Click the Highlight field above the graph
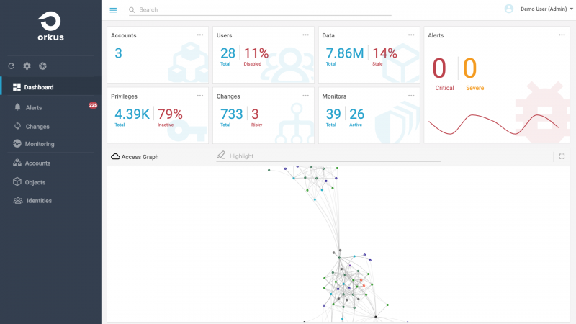Viewport: 576px width, 324px height. [x=331, y=156]
